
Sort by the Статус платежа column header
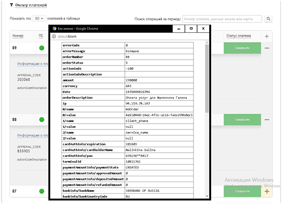238,36
